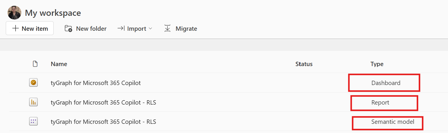The height and width of the screenshot is (133, 448).
Task: Click the Migrate download icon
Action: pos(167,28)
